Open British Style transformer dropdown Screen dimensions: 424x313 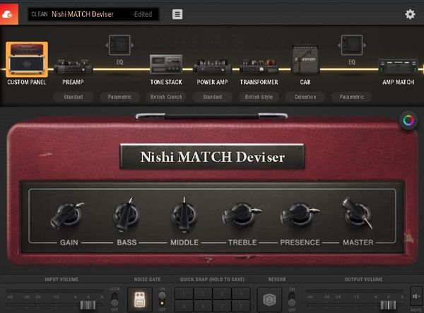tap(259, 97)
